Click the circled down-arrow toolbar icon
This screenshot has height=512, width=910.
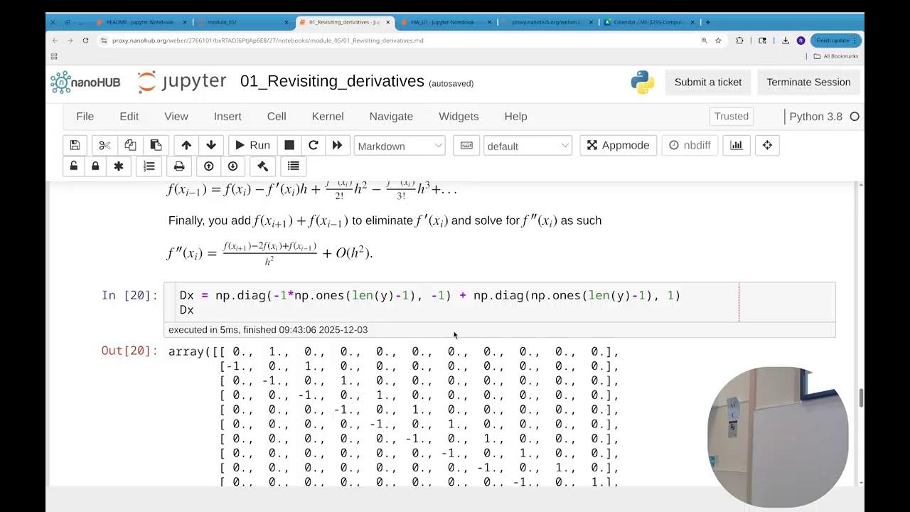pyautogui.click(x=233, y=166)
